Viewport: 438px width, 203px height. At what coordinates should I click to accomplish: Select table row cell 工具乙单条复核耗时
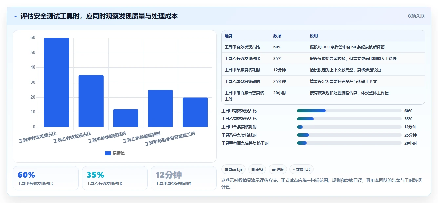pos(242,82)
